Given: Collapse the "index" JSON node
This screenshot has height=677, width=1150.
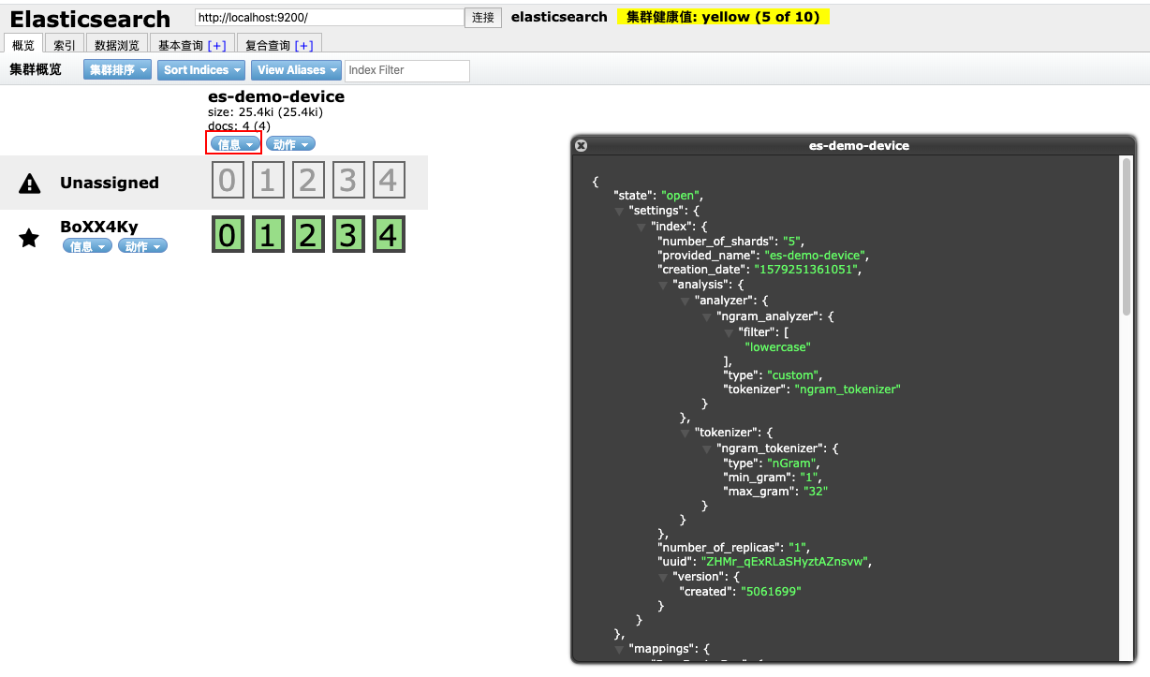Looking at the screenshot, I should (641, 227).
